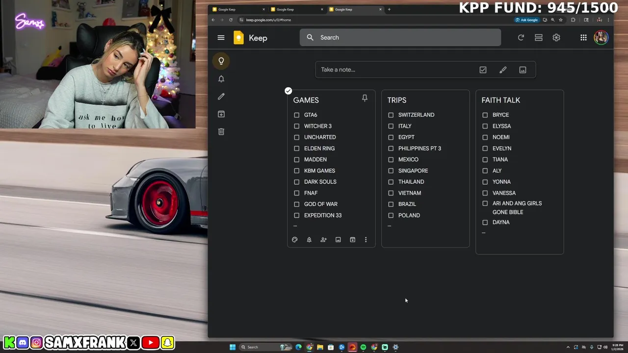The width and height of the screenshot is (628, 353).
Task: Open Edit labels pencil in sidebar
Action: pyautogui.click(x=221, y=97)
